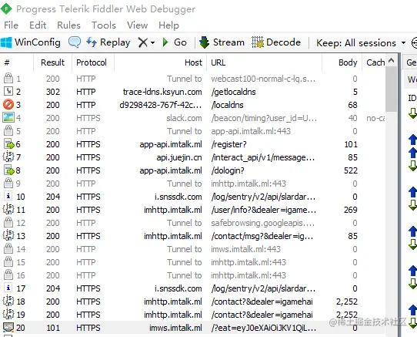This screenshot has width=417, height=337.
Task: Click the Fiddler logo in title bar
Action: [x=6, y=8]
